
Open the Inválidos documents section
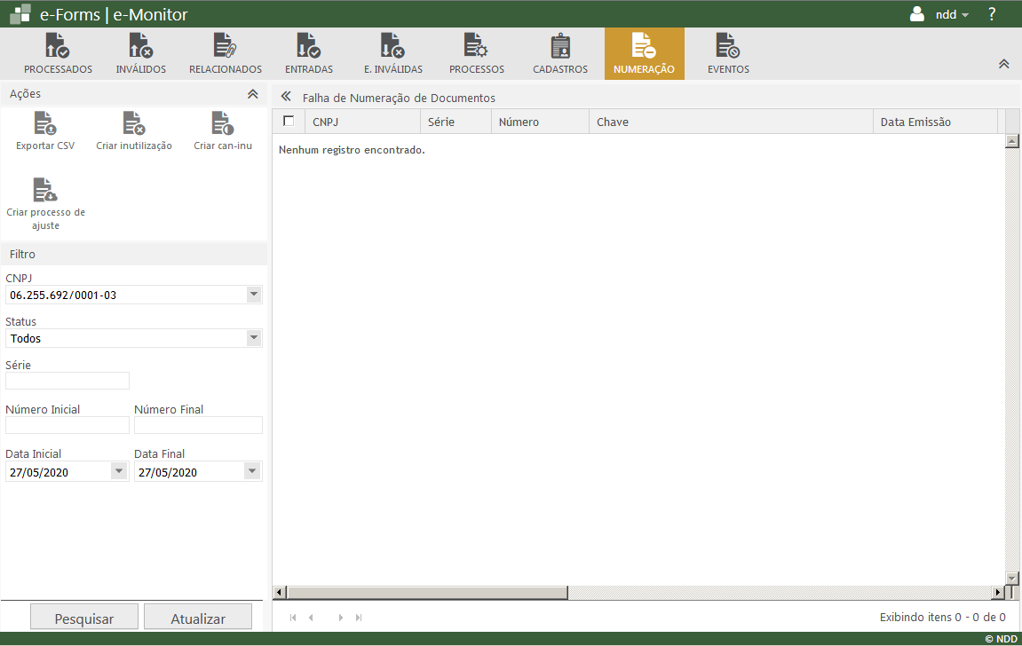pos(140,54)
